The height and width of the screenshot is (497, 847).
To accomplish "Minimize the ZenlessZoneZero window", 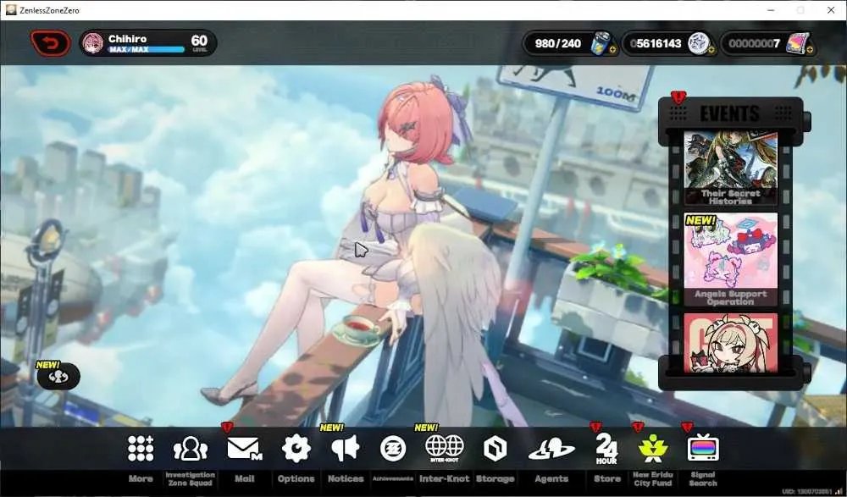I will pyautogui.click(x=771, y=9).
